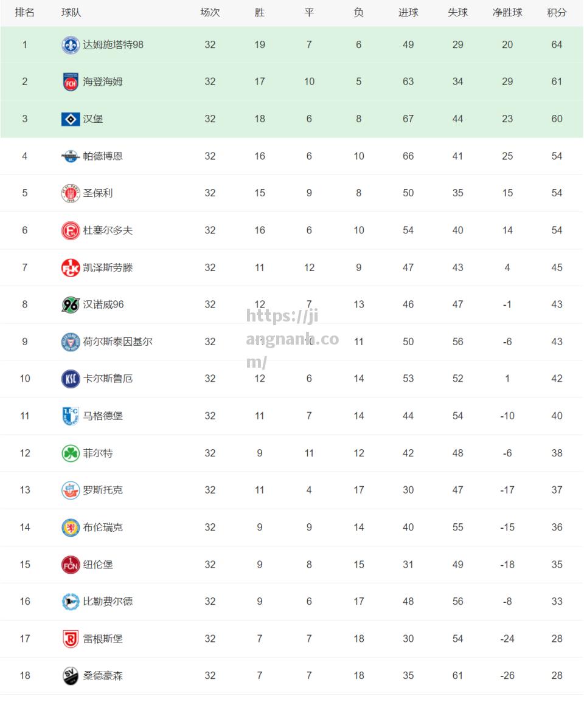Viewport: 584px width, 705px height.
Task: Click the Greuther Fürth green clover logo
Action: click(70, 453)
